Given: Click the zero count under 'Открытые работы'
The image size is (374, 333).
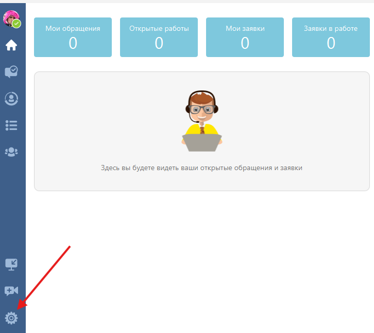Looking at the screenshot, I should pyautogui.click(x=159, y=44).
